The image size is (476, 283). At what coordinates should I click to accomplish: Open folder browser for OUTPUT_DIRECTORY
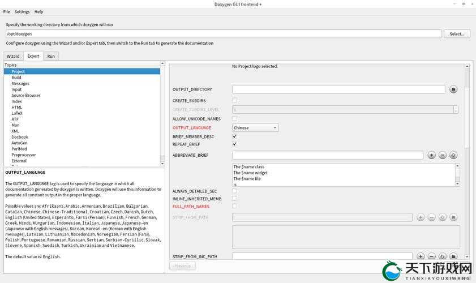[x=453, y=89]
